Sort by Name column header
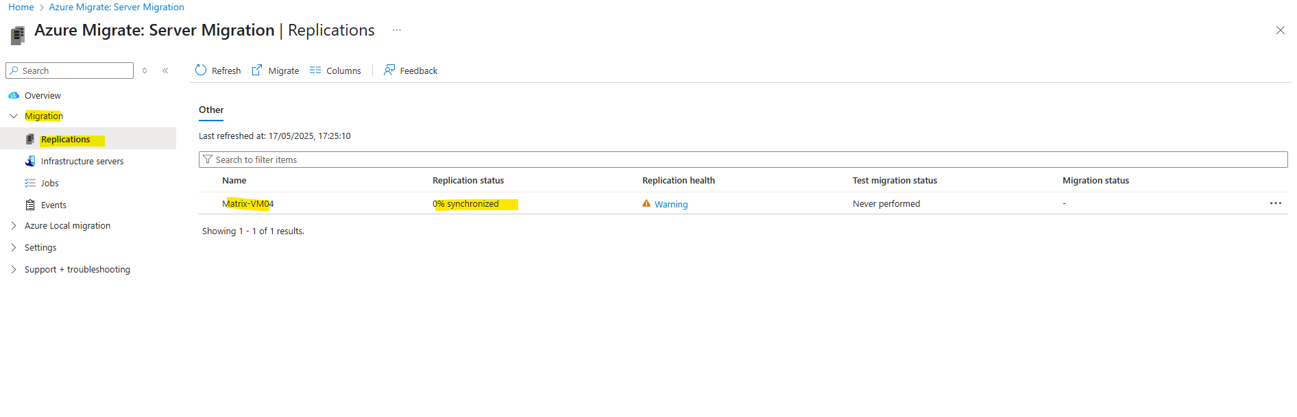 [x=234, y=181]
